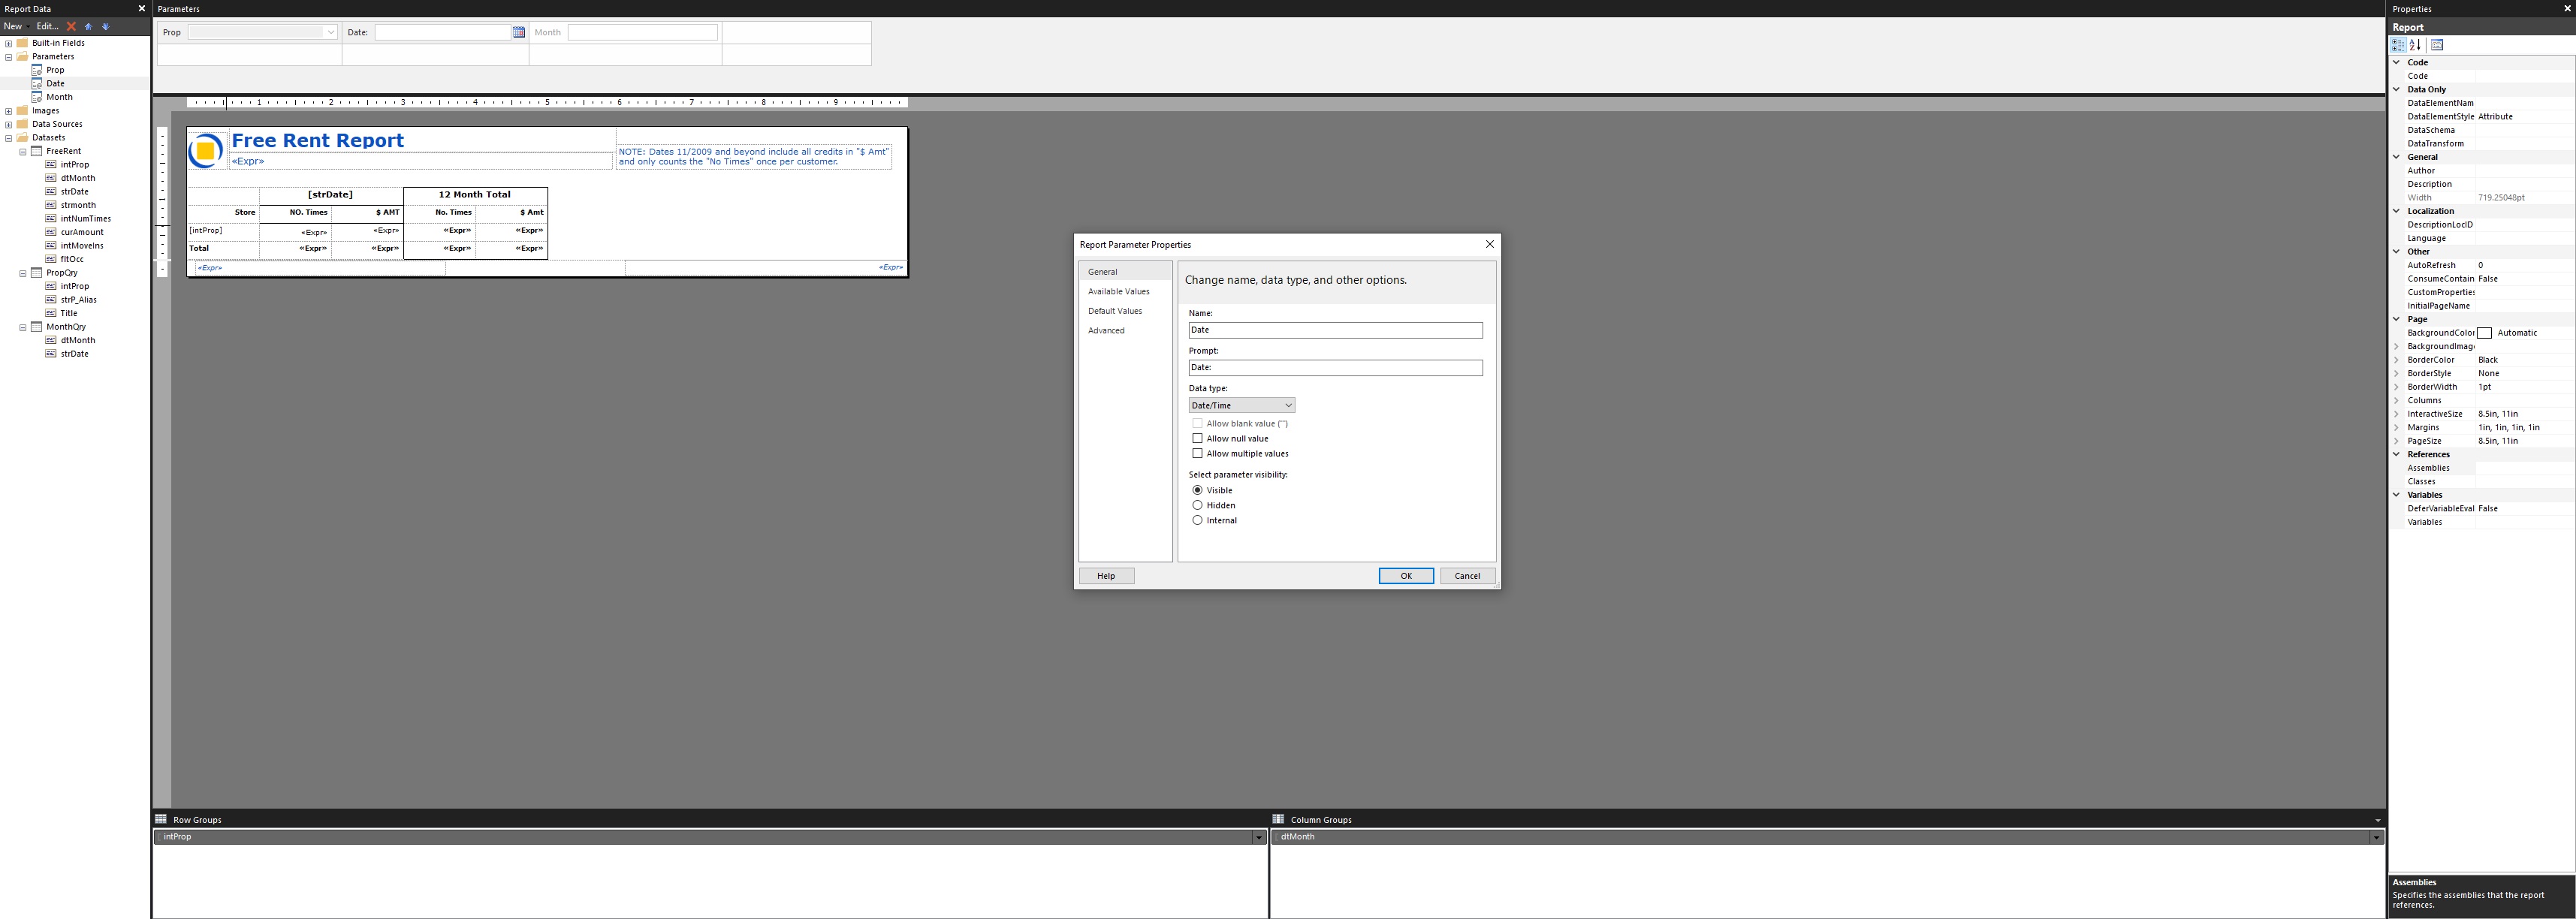Select the Categorized view icon in Properties panel
The height and width of the screenshot is (919, 2576).
coord(2398,45)
